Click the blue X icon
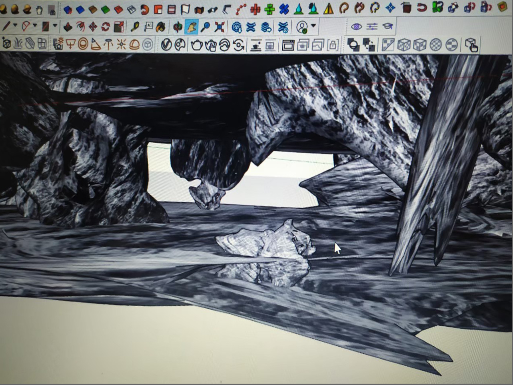 tap(284, 9)
